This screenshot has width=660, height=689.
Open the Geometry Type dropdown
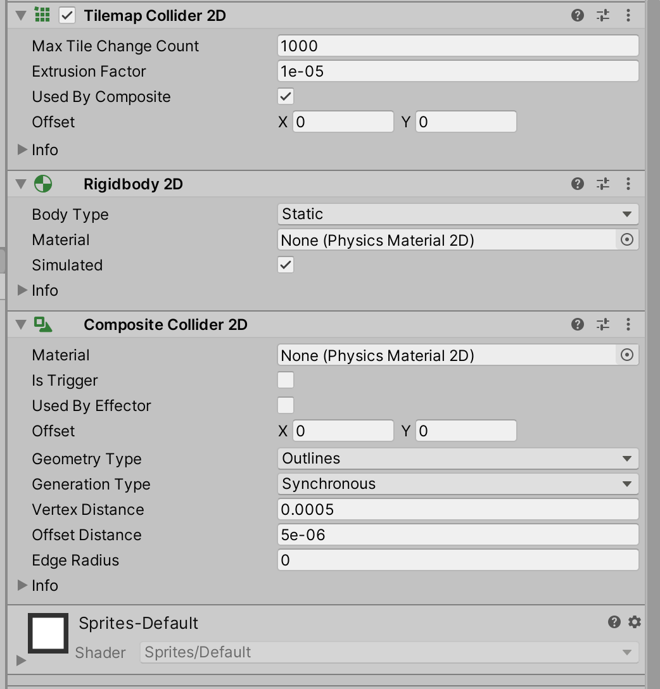(x=457, y=458)
